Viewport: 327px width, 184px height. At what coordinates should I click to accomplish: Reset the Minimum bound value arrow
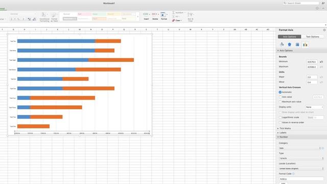[321, 62]
